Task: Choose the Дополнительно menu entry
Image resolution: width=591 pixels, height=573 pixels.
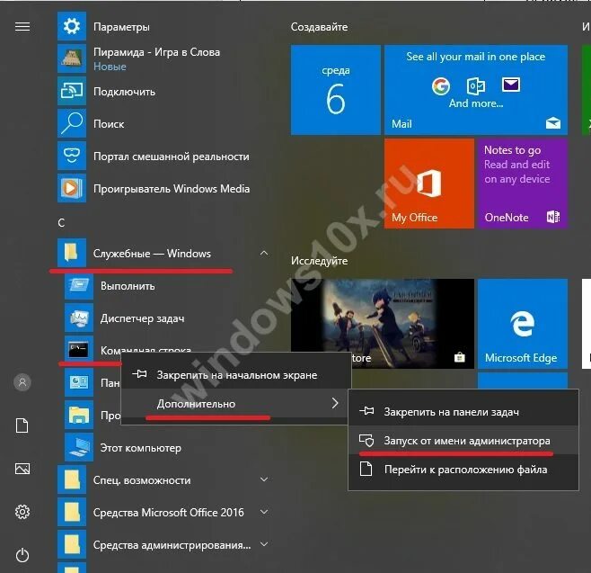Action: click(x=234, y=404)
